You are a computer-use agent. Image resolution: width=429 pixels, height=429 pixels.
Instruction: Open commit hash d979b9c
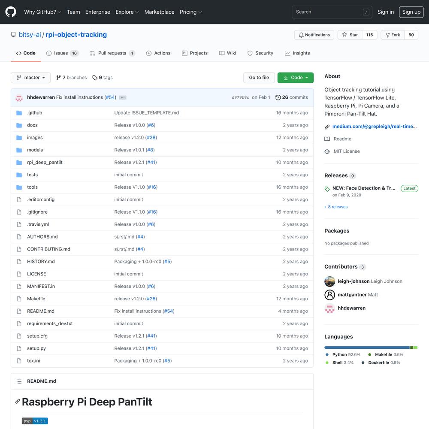coord(241,97)
